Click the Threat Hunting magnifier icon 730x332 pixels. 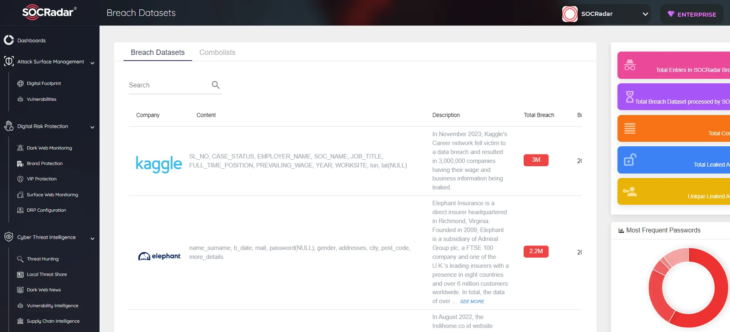tap(20, 259)
